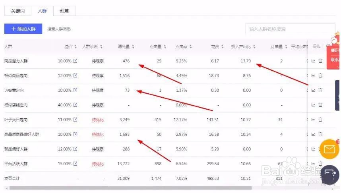
Task: Click the 操作 column header
Action: (x=316, y=46)
